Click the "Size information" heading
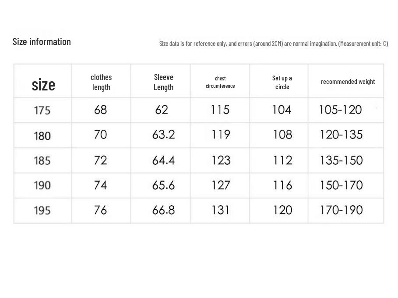The height and width of the screenshot is (298, 398). (x=42, y=42)
